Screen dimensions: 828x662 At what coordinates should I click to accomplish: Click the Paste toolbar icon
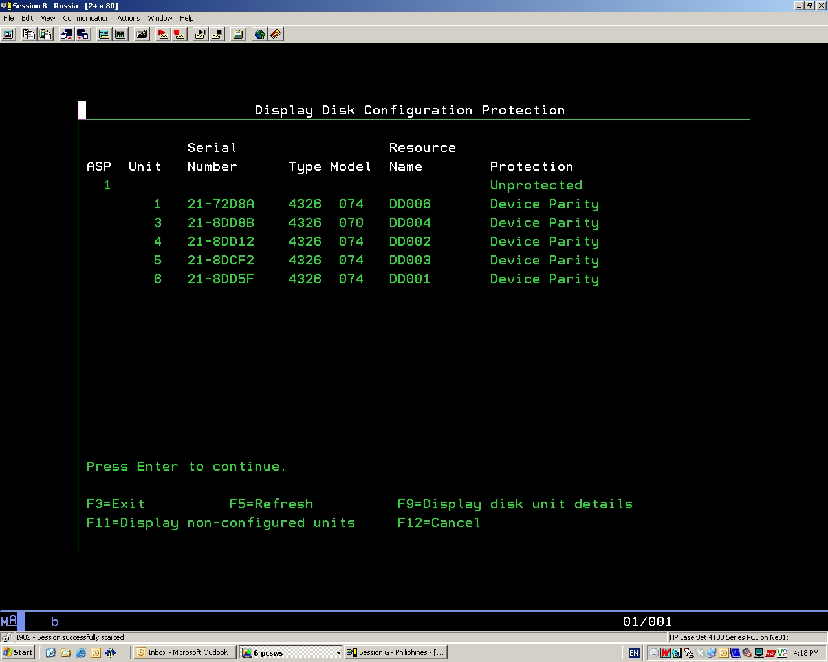point(45,34)
